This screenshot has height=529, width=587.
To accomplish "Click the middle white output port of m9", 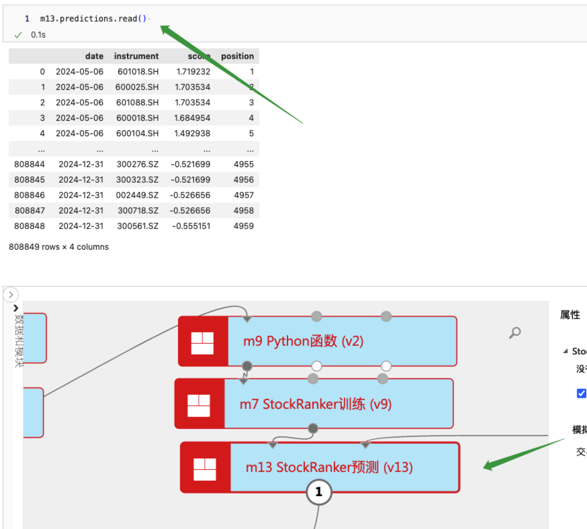I will 316,366.
